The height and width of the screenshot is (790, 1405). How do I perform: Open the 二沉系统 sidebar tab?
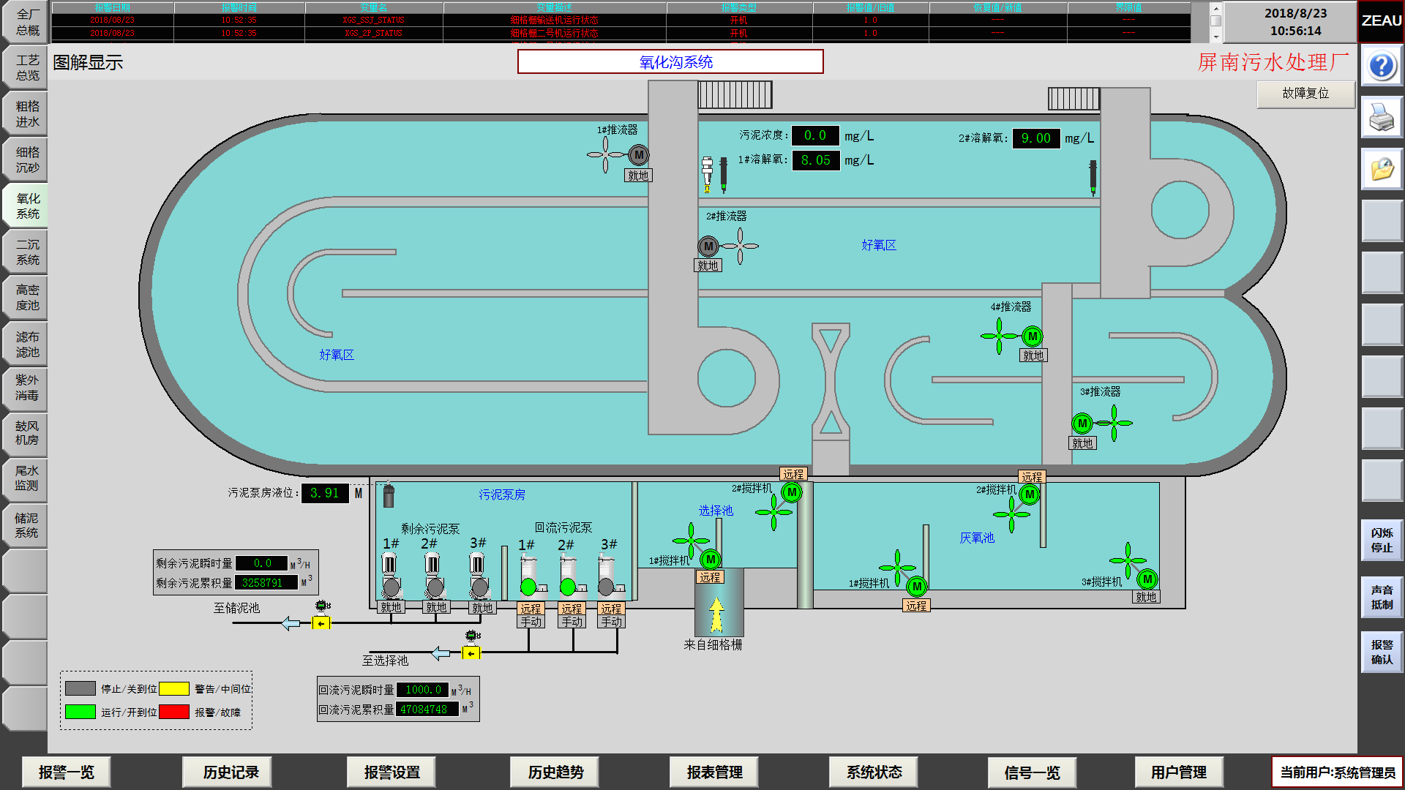click(x=27, y=252)
